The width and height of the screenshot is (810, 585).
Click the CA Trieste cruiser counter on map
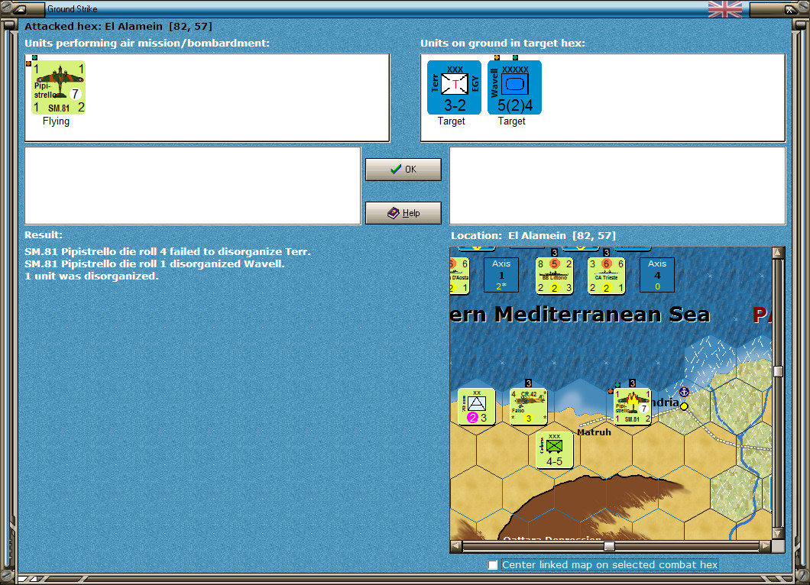(607, 276)
